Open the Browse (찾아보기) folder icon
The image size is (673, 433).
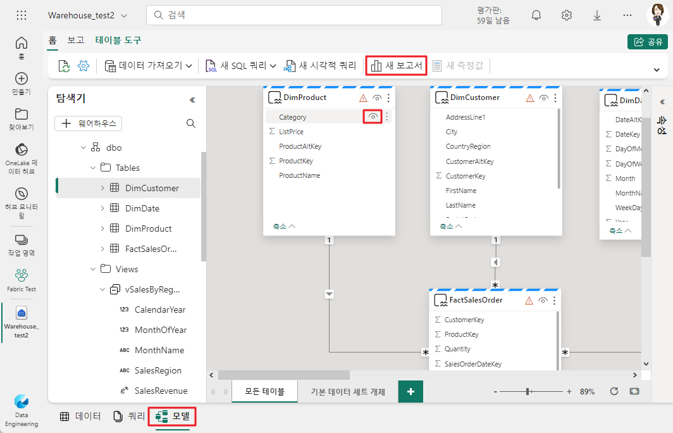pos(22,119)
